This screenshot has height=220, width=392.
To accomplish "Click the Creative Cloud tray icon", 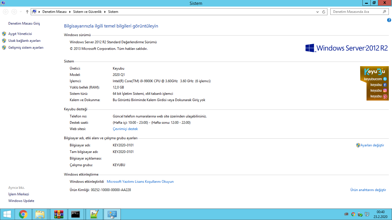I will [347, 214].
